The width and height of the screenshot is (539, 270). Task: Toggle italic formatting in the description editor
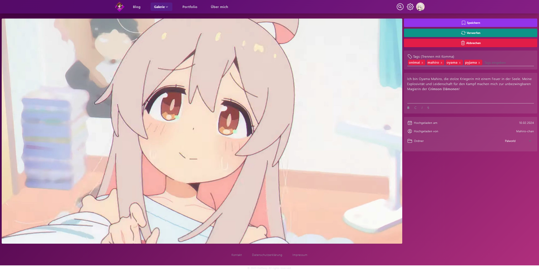[x=422, y=108]
